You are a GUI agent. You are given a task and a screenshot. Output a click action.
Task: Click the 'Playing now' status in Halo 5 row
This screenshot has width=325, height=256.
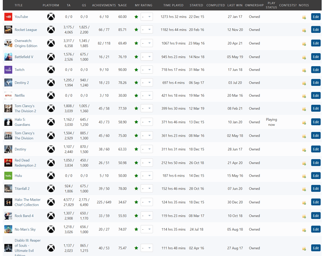click(x=271, y=122)
